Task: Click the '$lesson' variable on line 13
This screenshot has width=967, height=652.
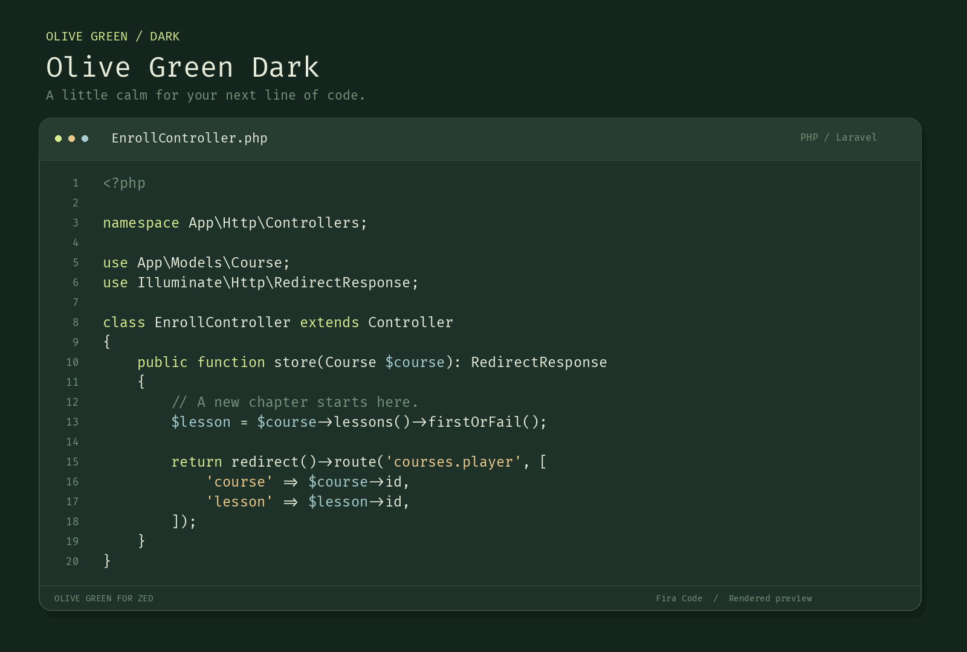Action: pyautogui.click(x=201, y=422)
